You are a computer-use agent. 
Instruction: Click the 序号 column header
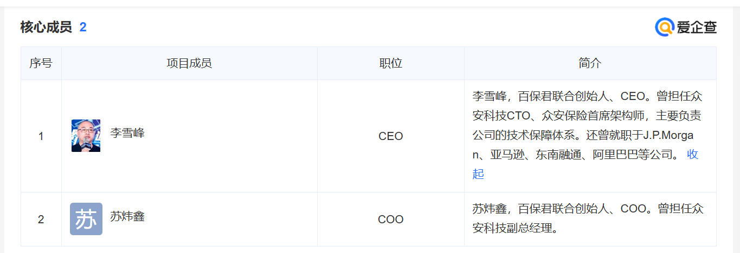(x=41, y=63)
